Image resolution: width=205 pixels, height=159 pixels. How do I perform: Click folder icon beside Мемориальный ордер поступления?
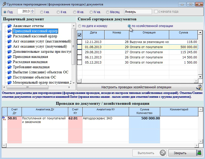click(10, 82)
